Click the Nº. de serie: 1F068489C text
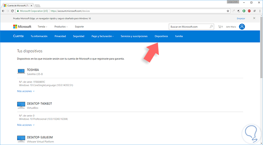263x145 pixels. pyautogui.click(x=32, y=82)
